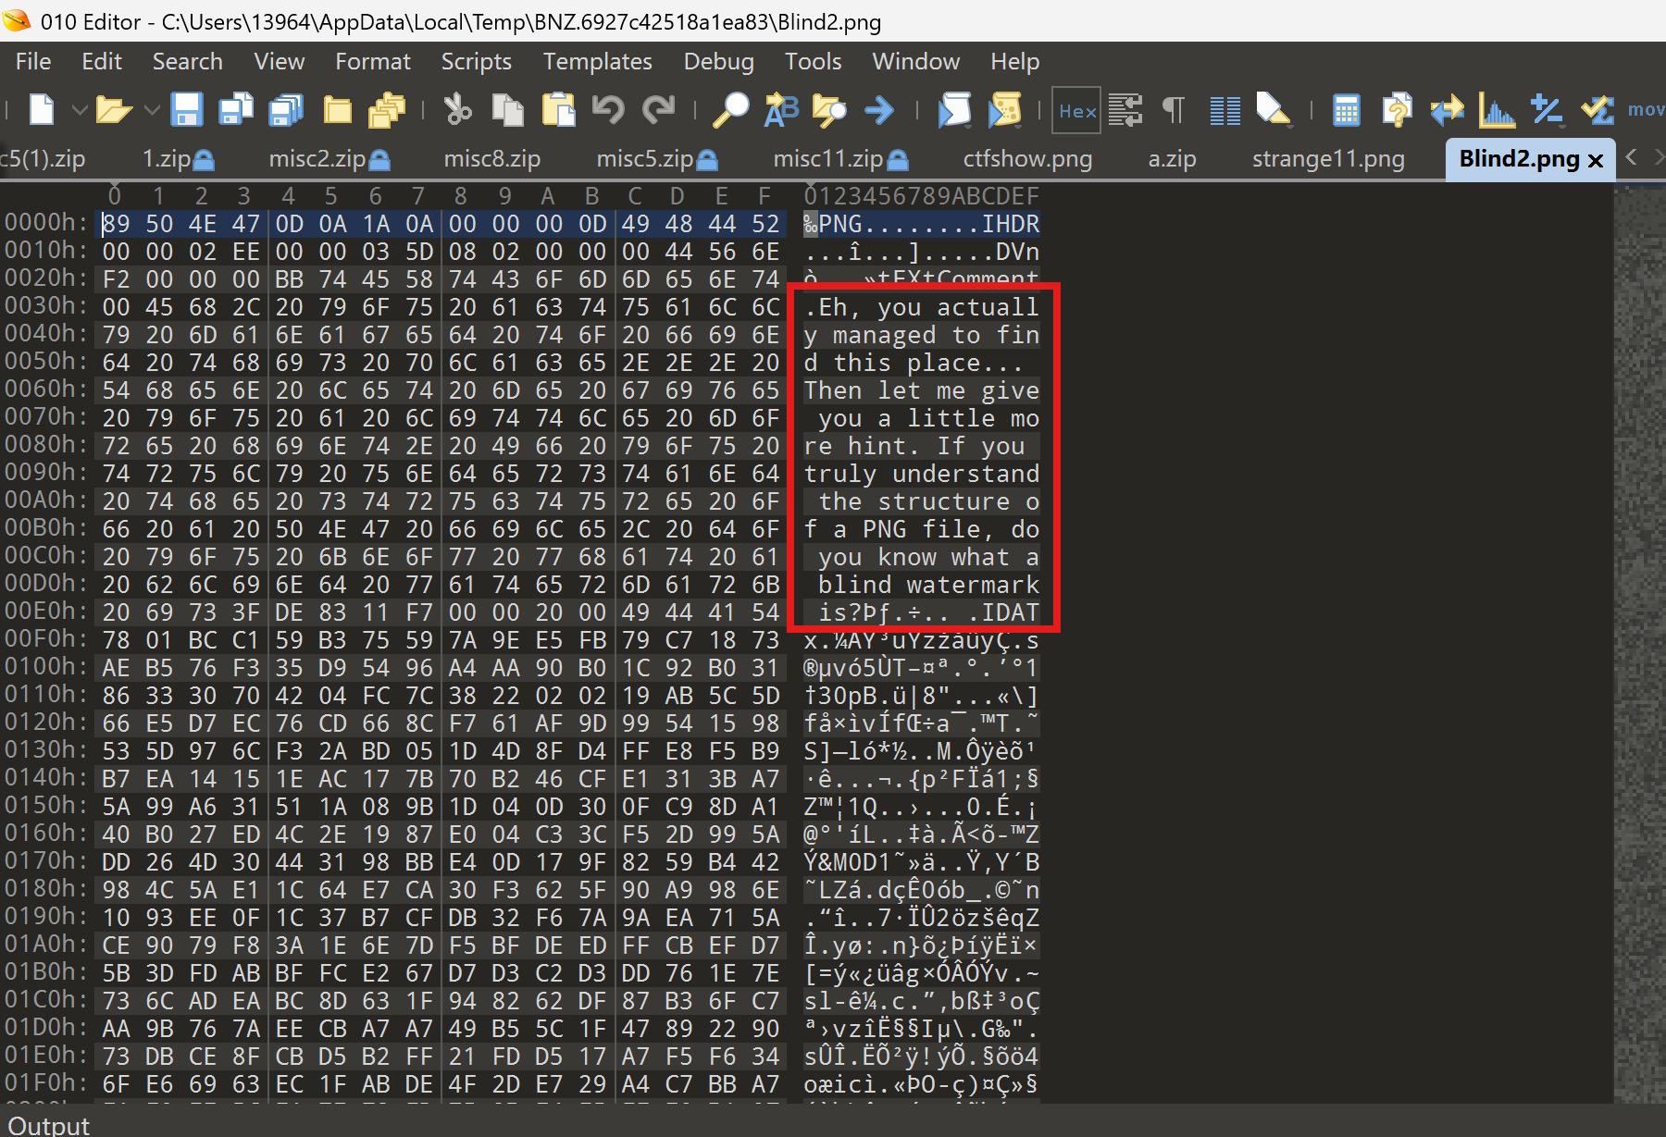Click the Goto arrow icon
Image resolution: width=1666 pixels, height=1137 pixels.
click(879, 110)
